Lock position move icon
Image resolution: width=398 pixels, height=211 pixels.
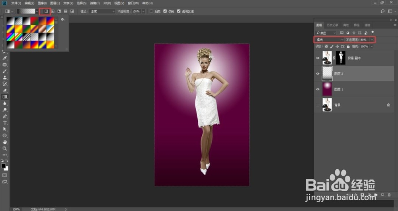pyautogui.click(x=337, y=46)
